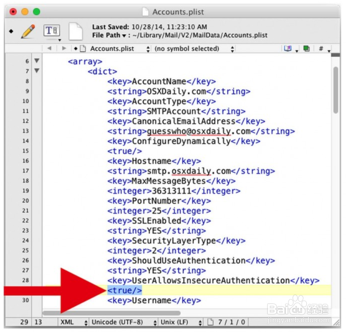Click the SecurityLayerType key line
Screen dimensions: 348x332
[x=177, y=241]
